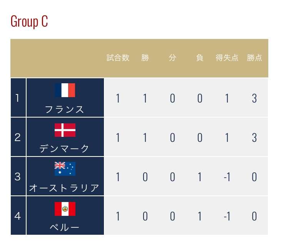Click rank number 1 cell
This screenshot has height=244, width=281.
(x=18, y=98)
